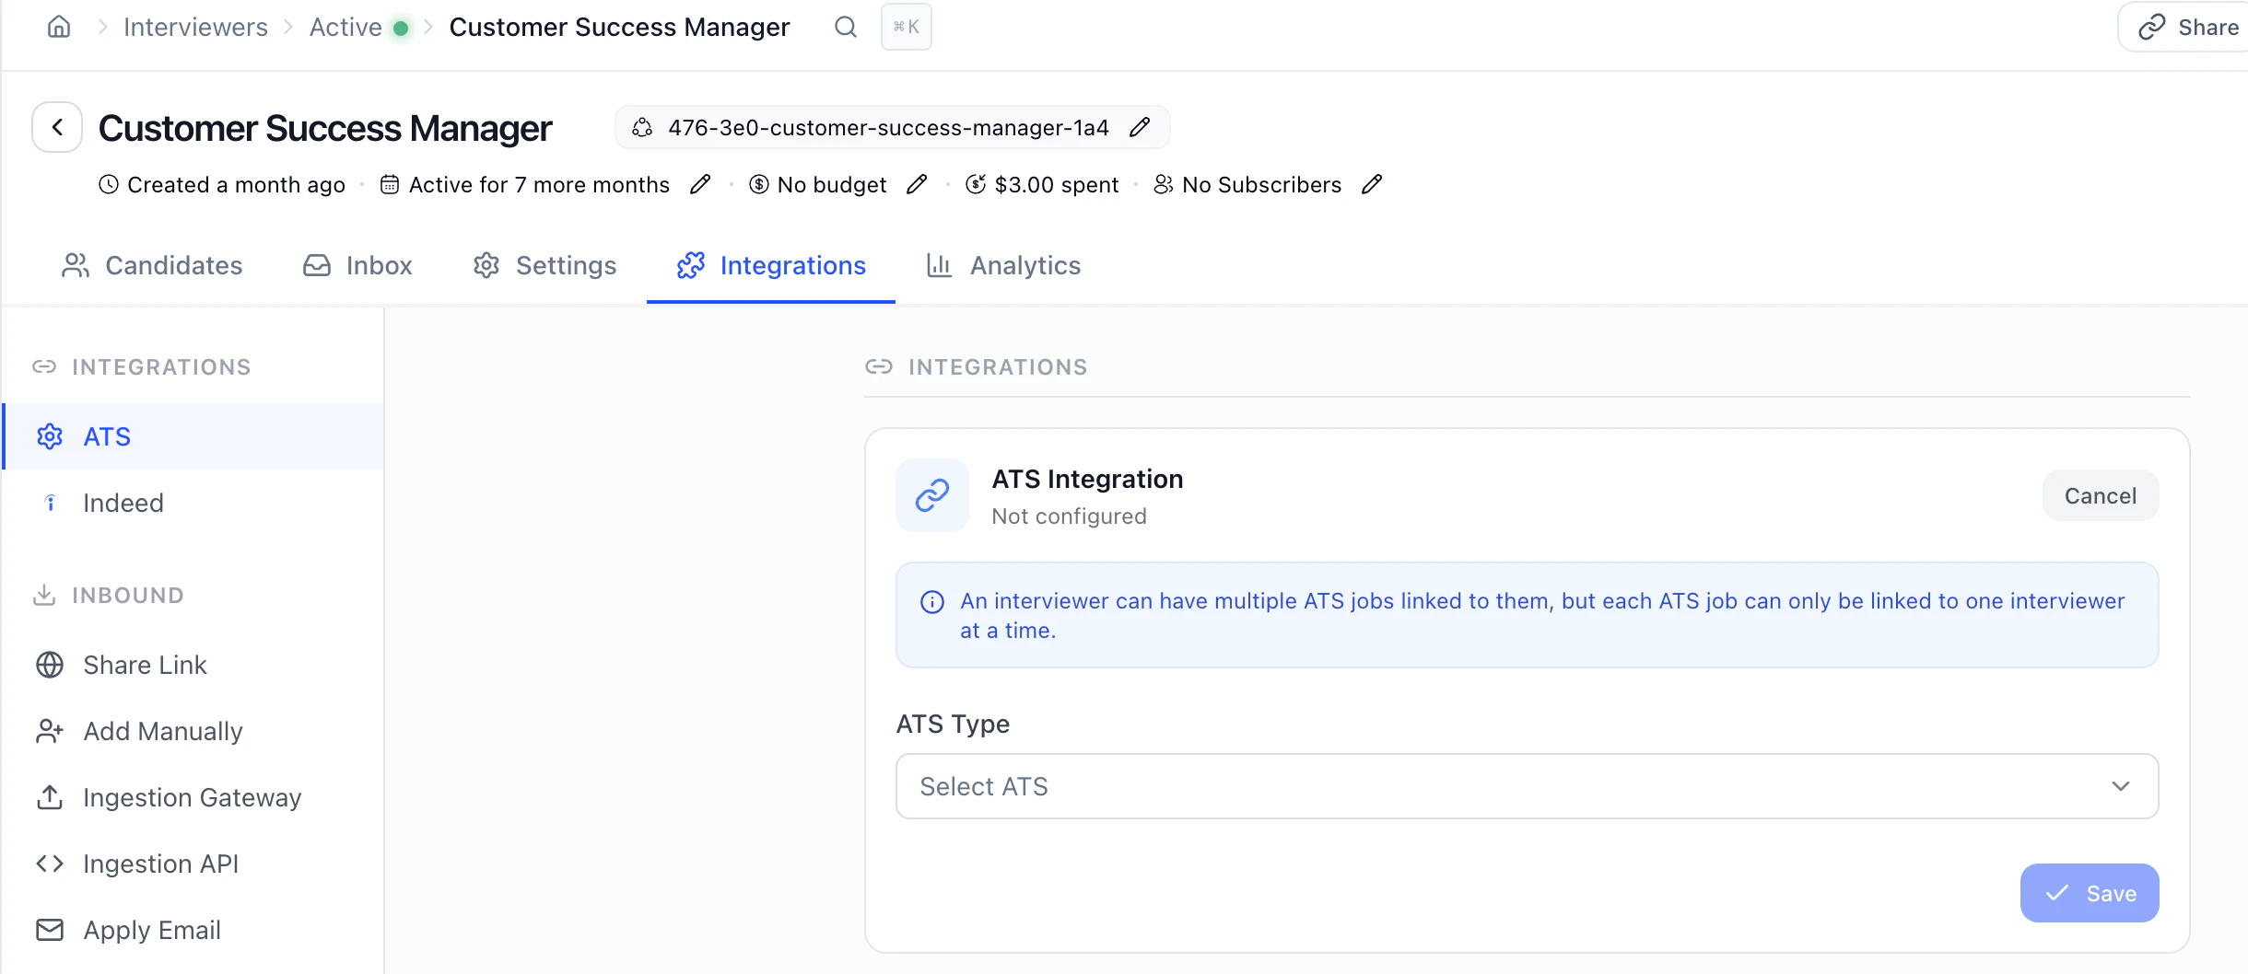Open Interviewers breadcrumb link
This screenshot has height=974, width=2248.
195,27
